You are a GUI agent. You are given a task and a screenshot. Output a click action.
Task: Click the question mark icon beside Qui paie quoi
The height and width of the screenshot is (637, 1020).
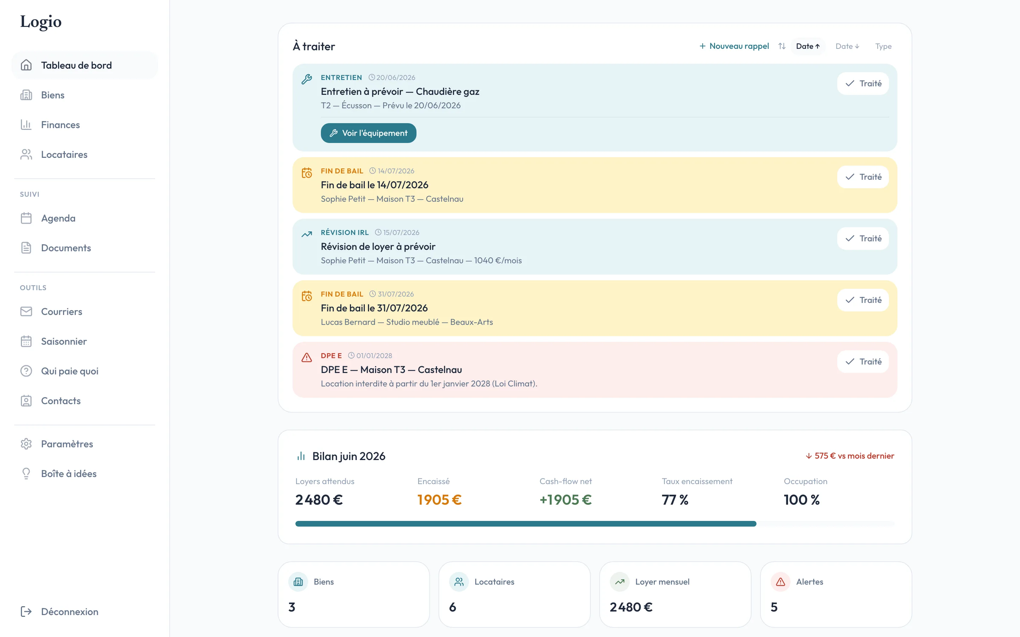tap(26, 371)
